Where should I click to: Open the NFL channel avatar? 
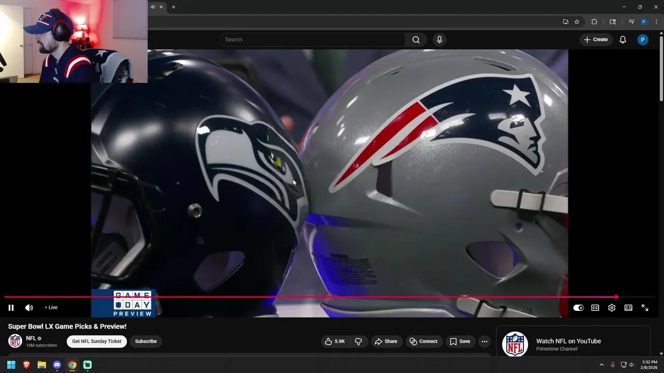click(x=16, y=341)
